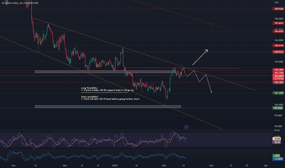The image size is (285, 168).
Task: Click the current price 102.6829 countdown label
Action: coord(278,77)
